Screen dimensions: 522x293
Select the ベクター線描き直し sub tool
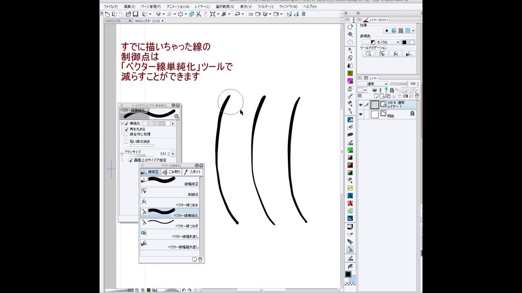[x=170, y=233]
